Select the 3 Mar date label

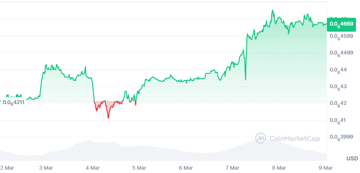tap(46, 168)
